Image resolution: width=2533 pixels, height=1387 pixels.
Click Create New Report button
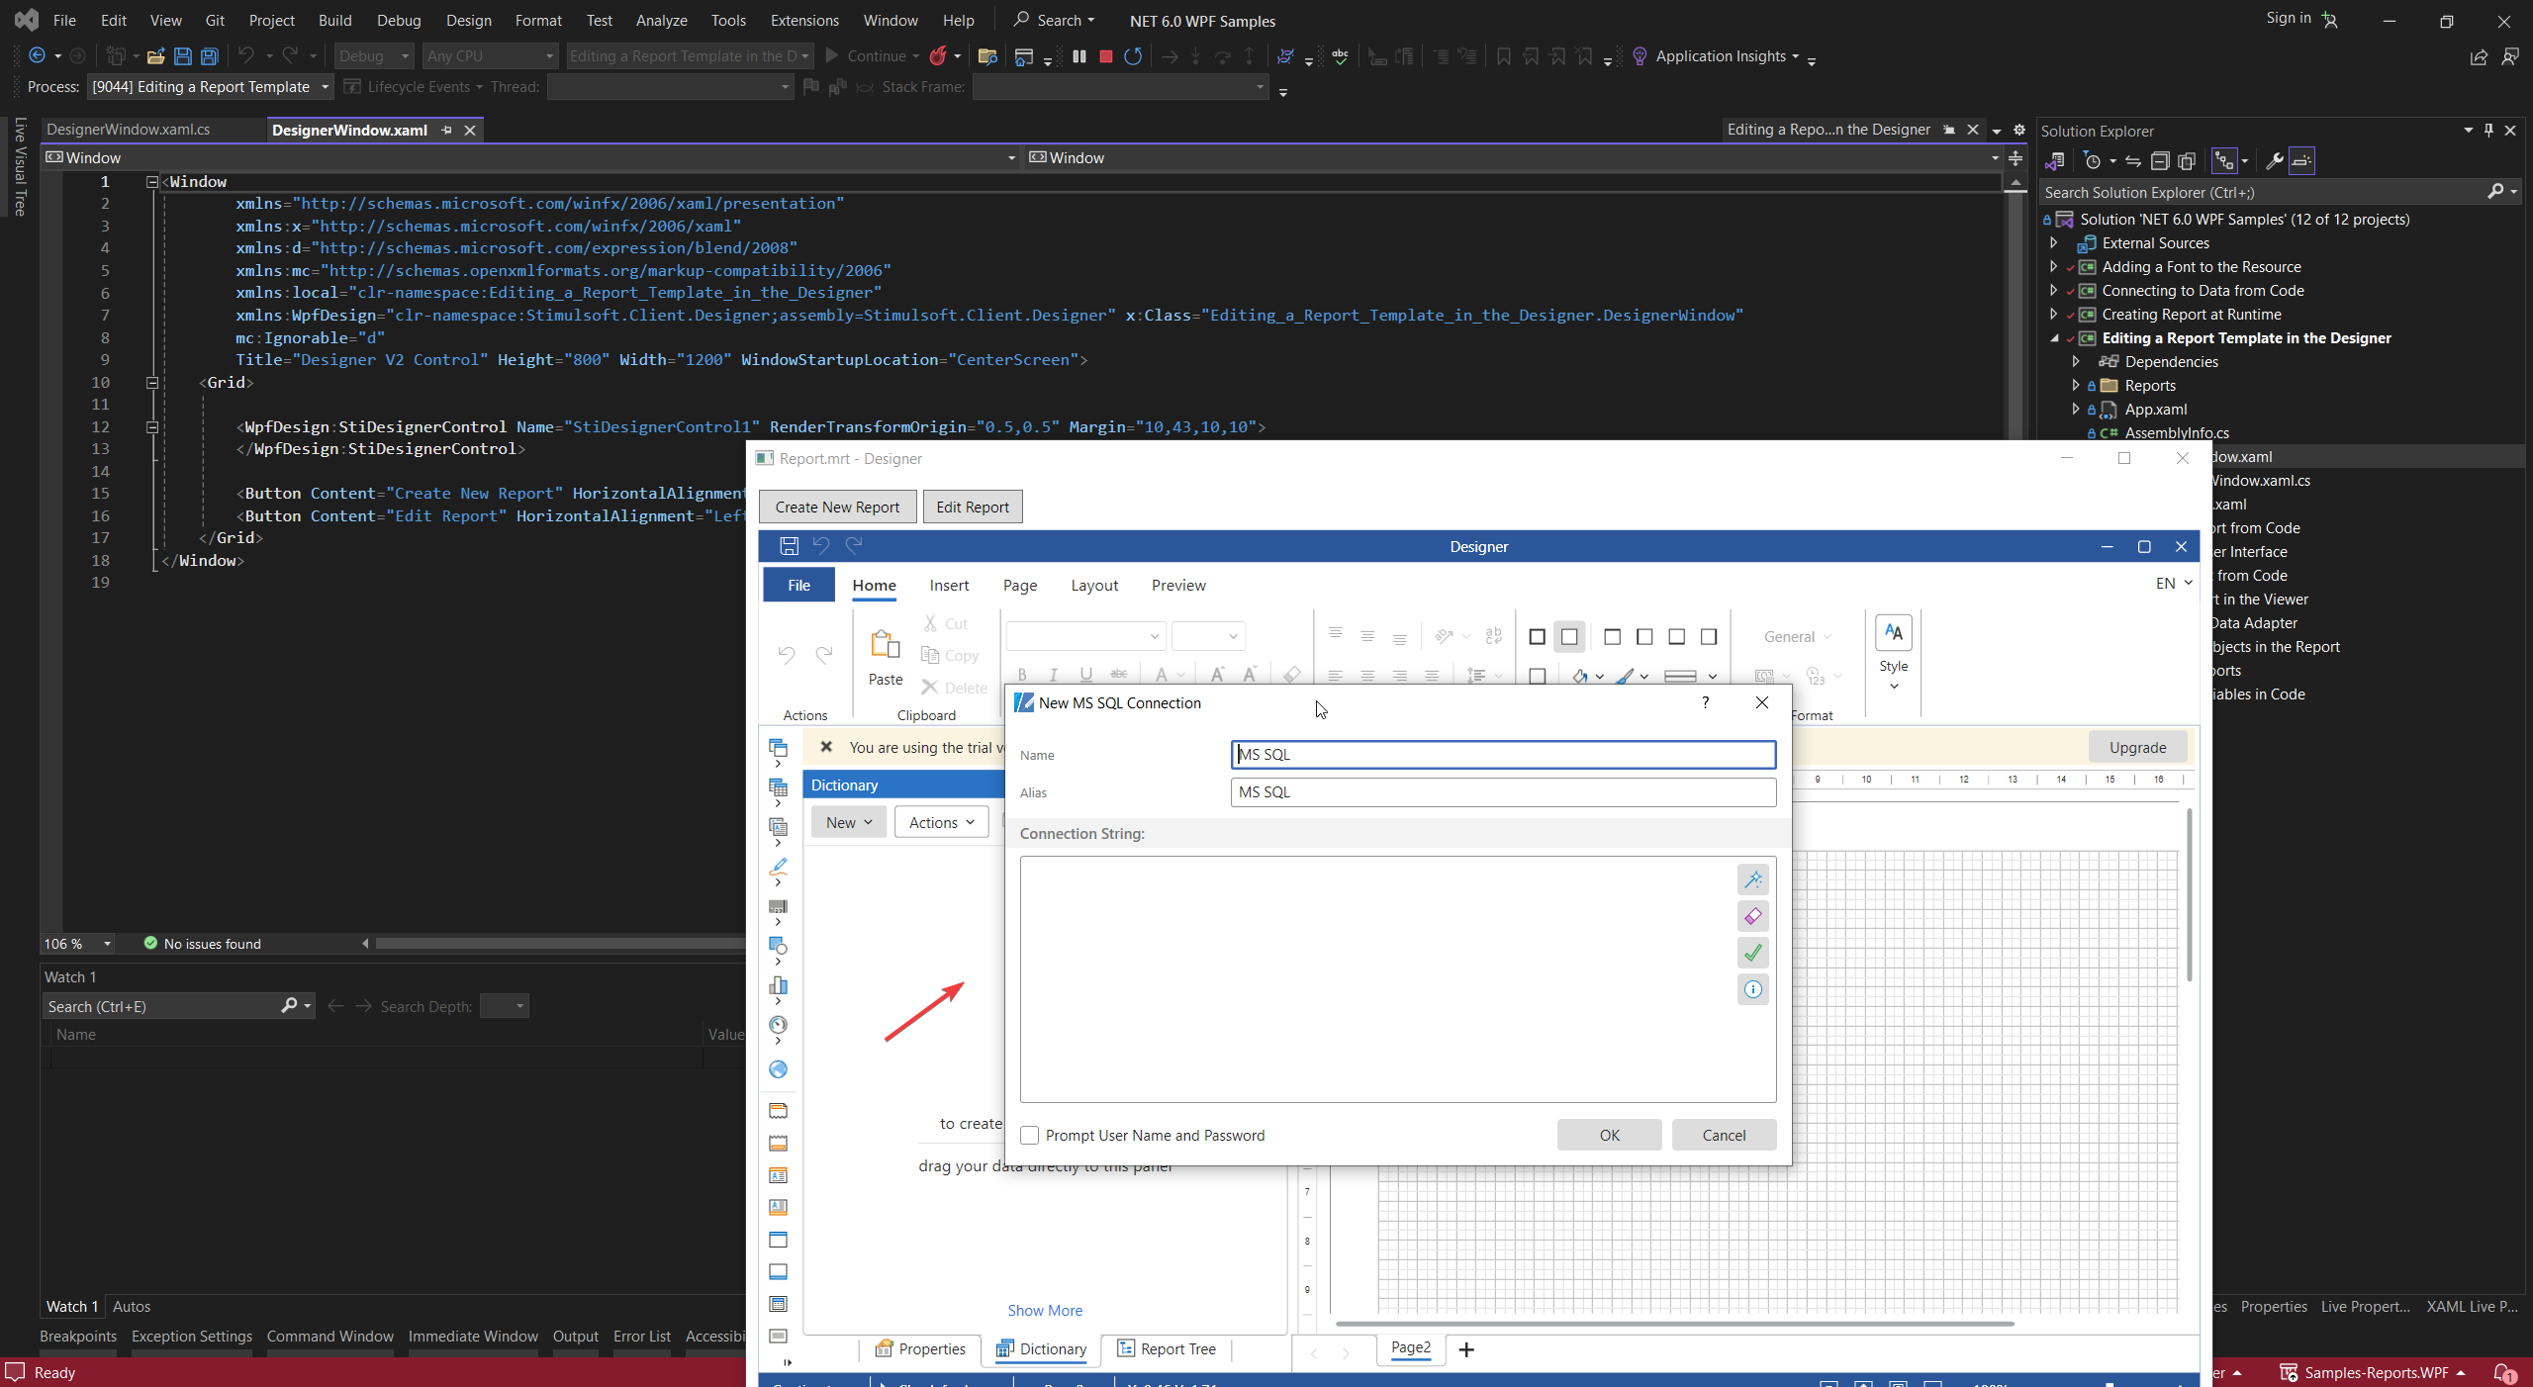pyautogui.click(x=837, y=507)
